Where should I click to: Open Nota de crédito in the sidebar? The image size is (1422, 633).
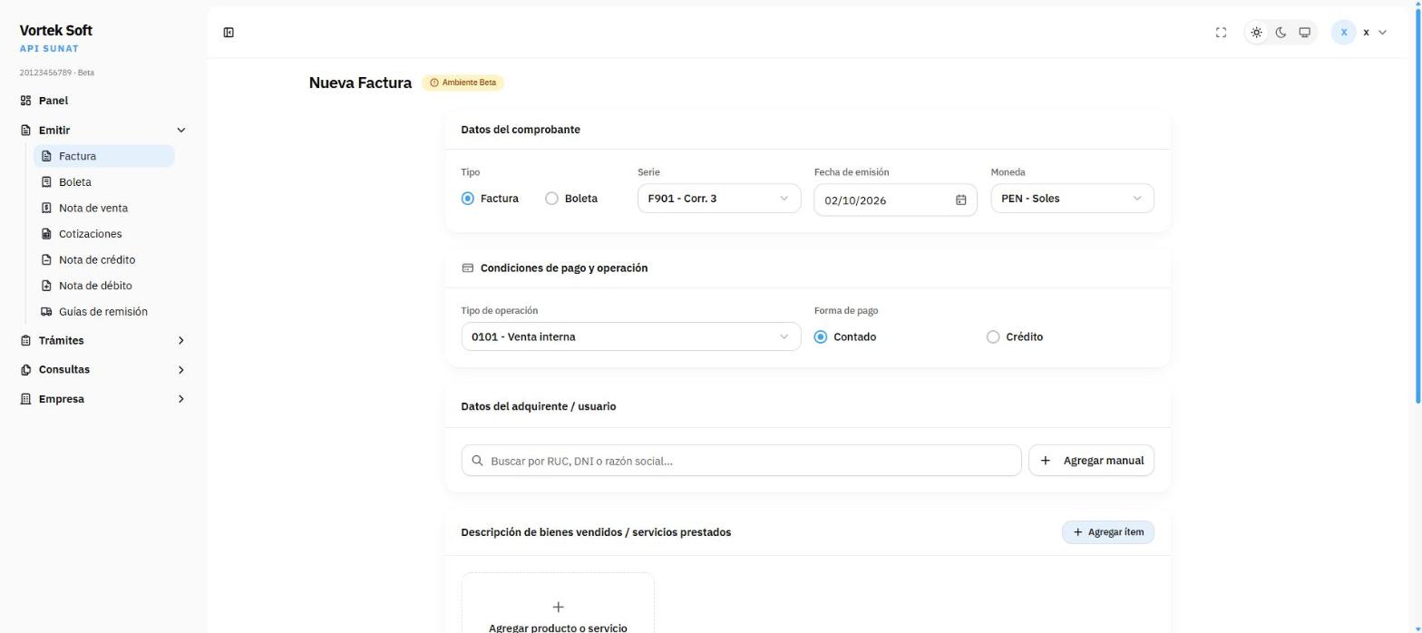coord(103,259)
